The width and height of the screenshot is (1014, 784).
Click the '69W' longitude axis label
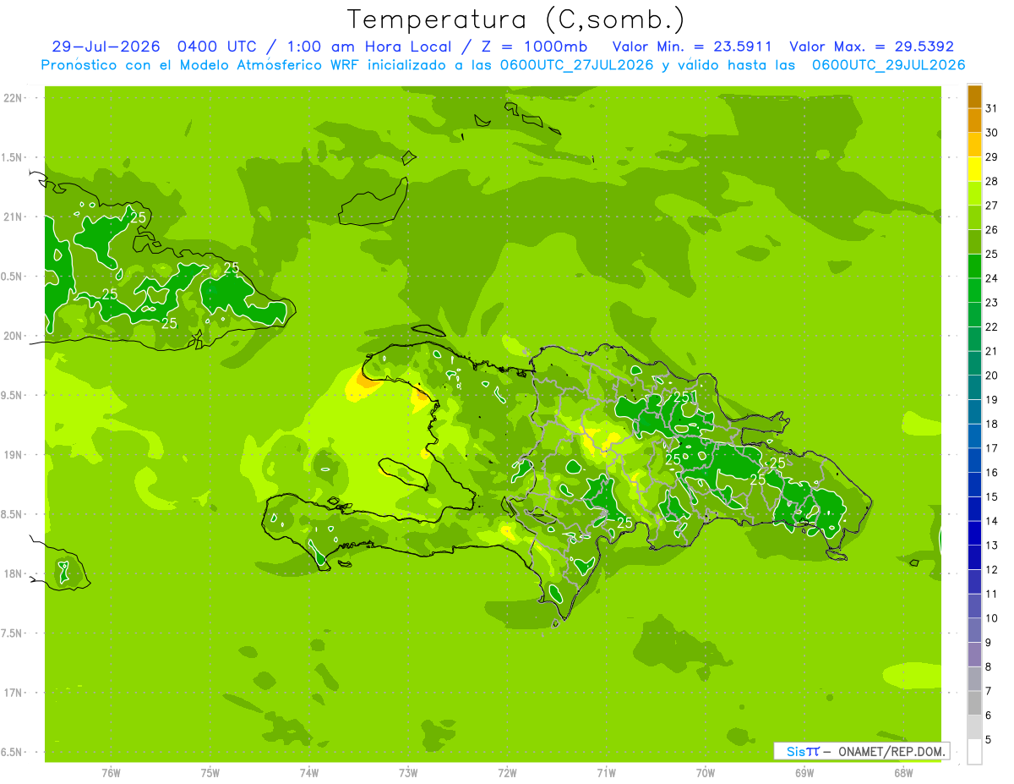804,772
